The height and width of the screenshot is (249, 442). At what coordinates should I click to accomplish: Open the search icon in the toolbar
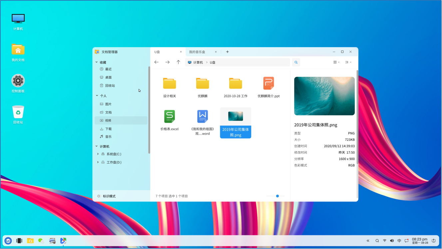pos(296,62)
